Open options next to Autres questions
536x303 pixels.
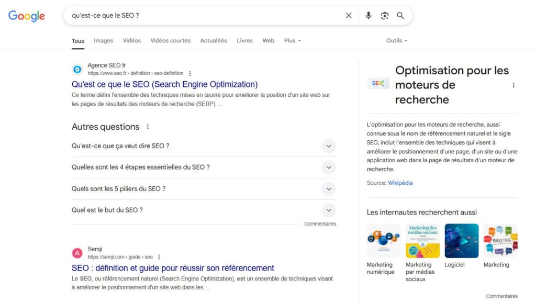tap(148, 127)
